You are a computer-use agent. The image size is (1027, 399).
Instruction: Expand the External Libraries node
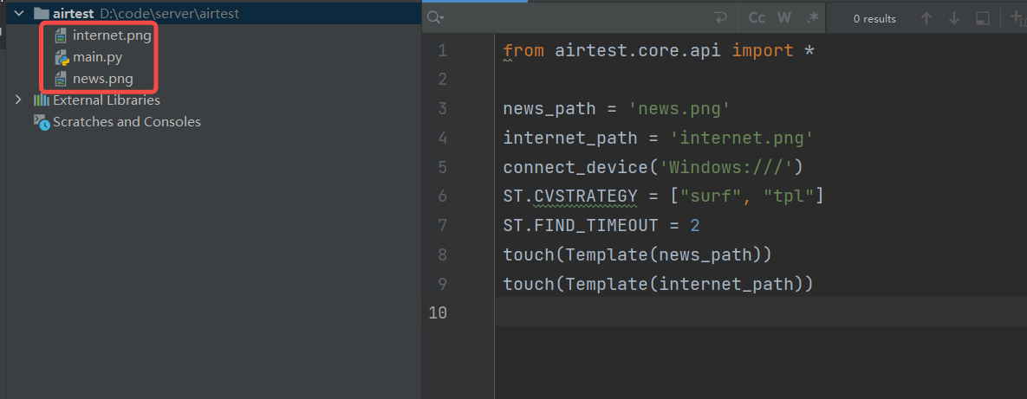tap(18, 100)
